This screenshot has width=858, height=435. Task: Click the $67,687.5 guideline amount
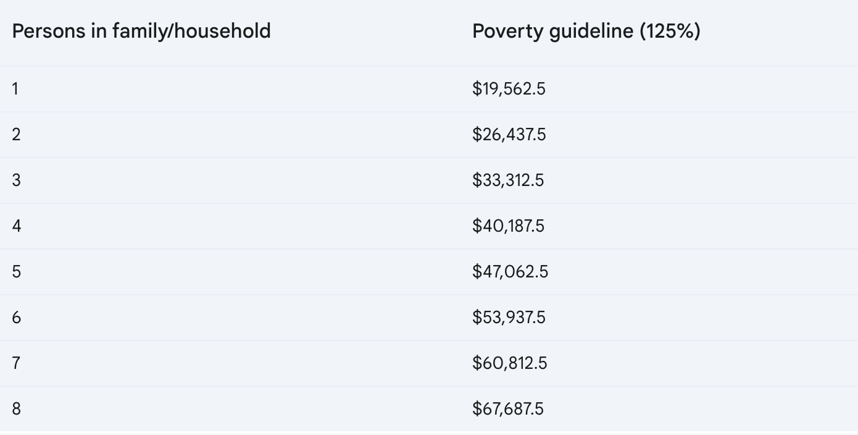508,409
